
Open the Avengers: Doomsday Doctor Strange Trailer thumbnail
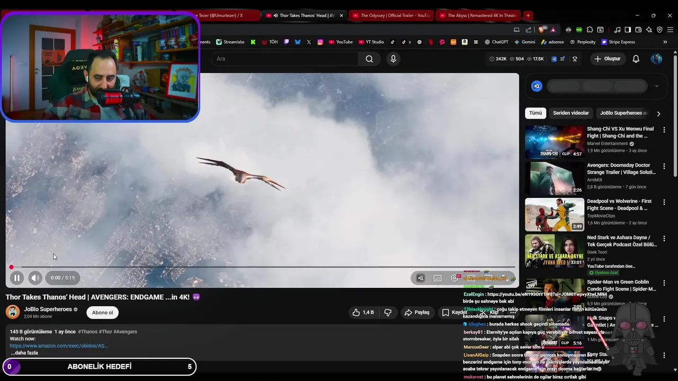click(555, 178)
